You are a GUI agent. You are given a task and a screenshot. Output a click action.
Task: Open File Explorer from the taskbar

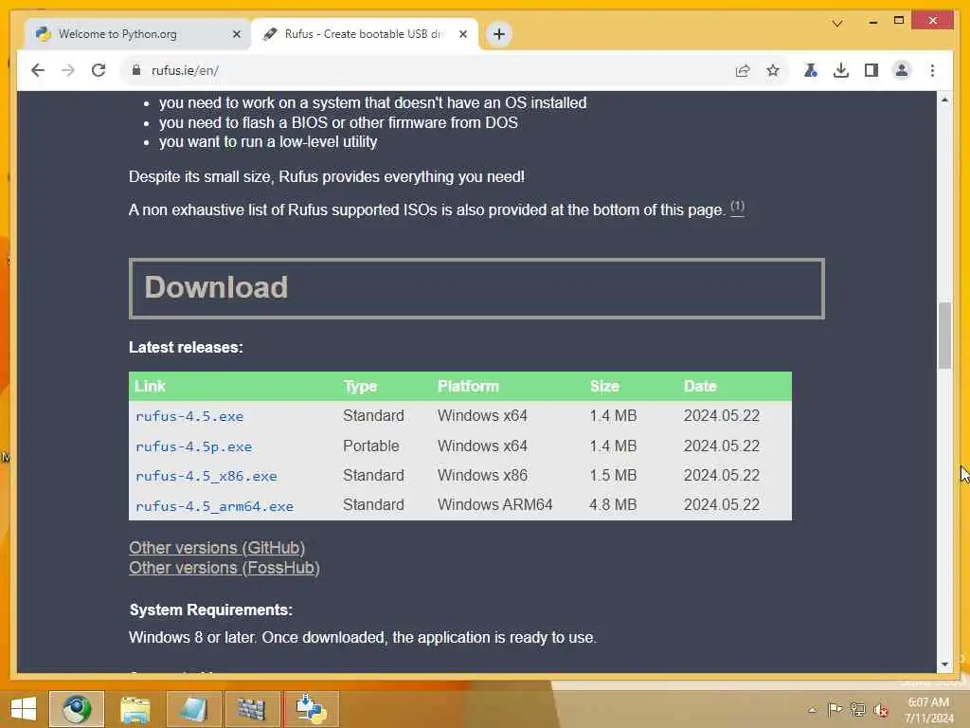pyautogui.click(x=135, y=709)
